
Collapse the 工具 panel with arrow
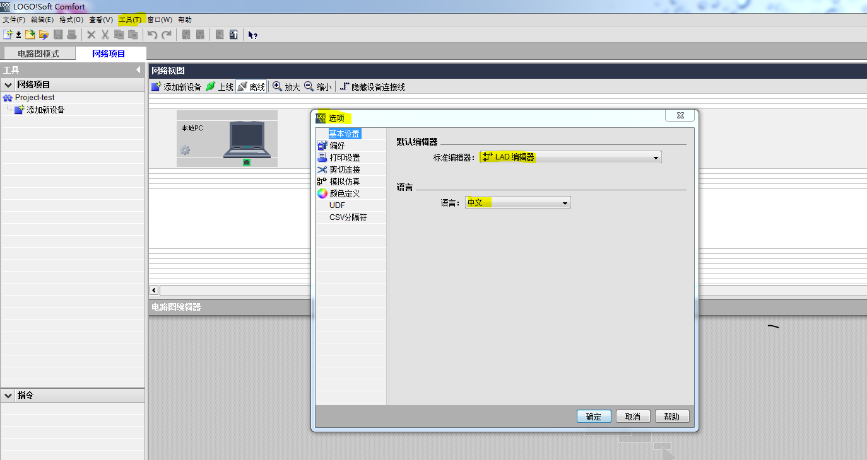pyautogui.click(x=138, y=70)
